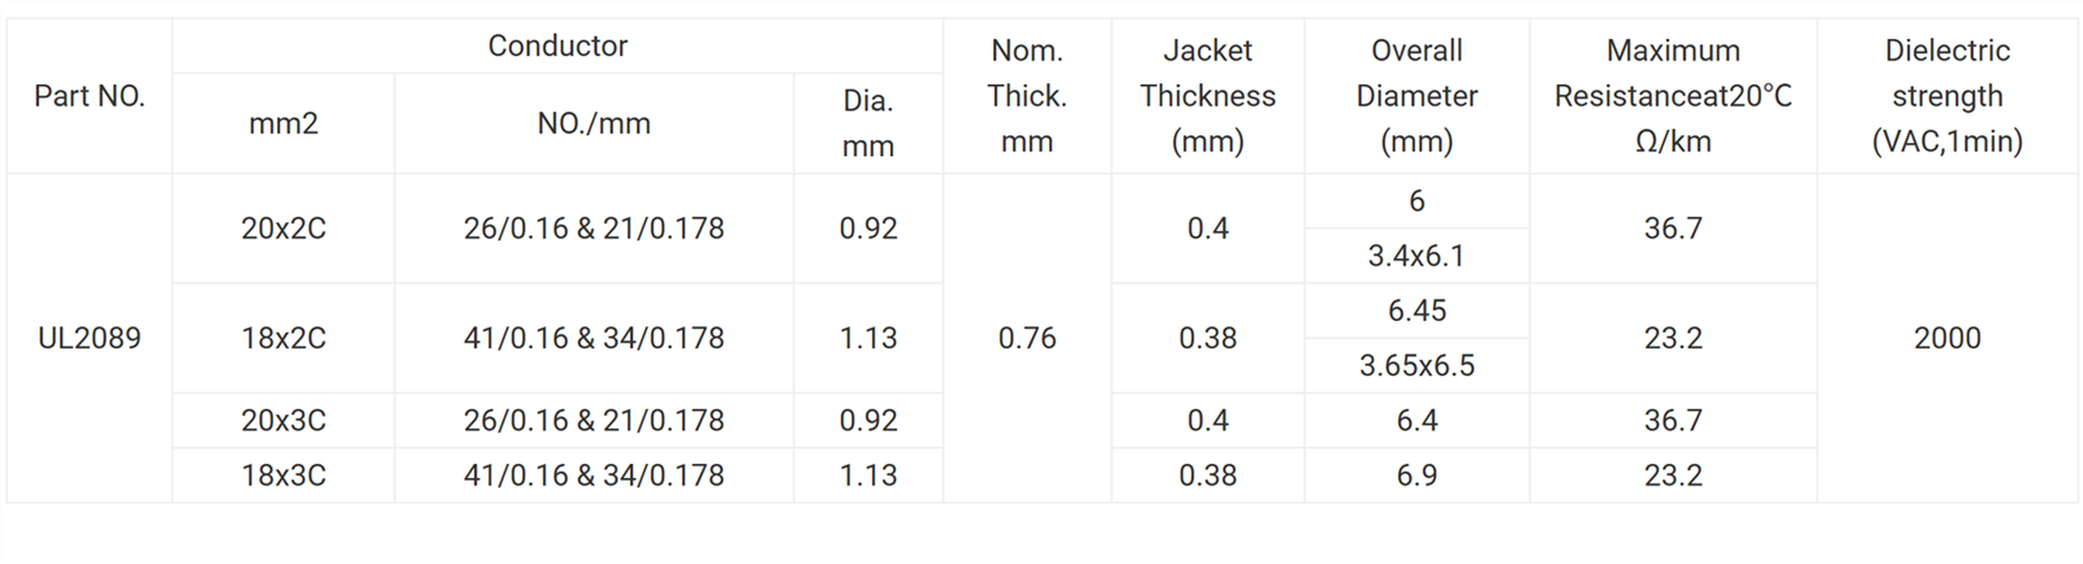Click the 18x2C conductor size cell
This screenshot has height=564, width=2083.
[283, 338]
